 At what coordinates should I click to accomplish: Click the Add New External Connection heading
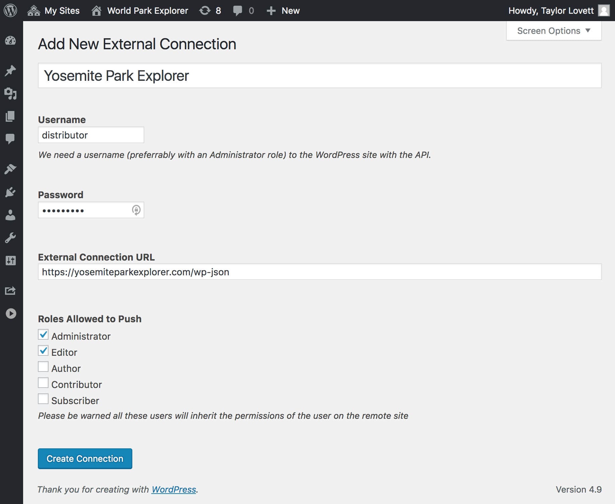click(x=137, y=44)
